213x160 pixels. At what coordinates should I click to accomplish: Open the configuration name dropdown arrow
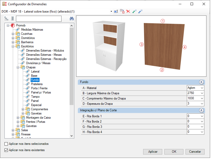click(x=111, y=12)
